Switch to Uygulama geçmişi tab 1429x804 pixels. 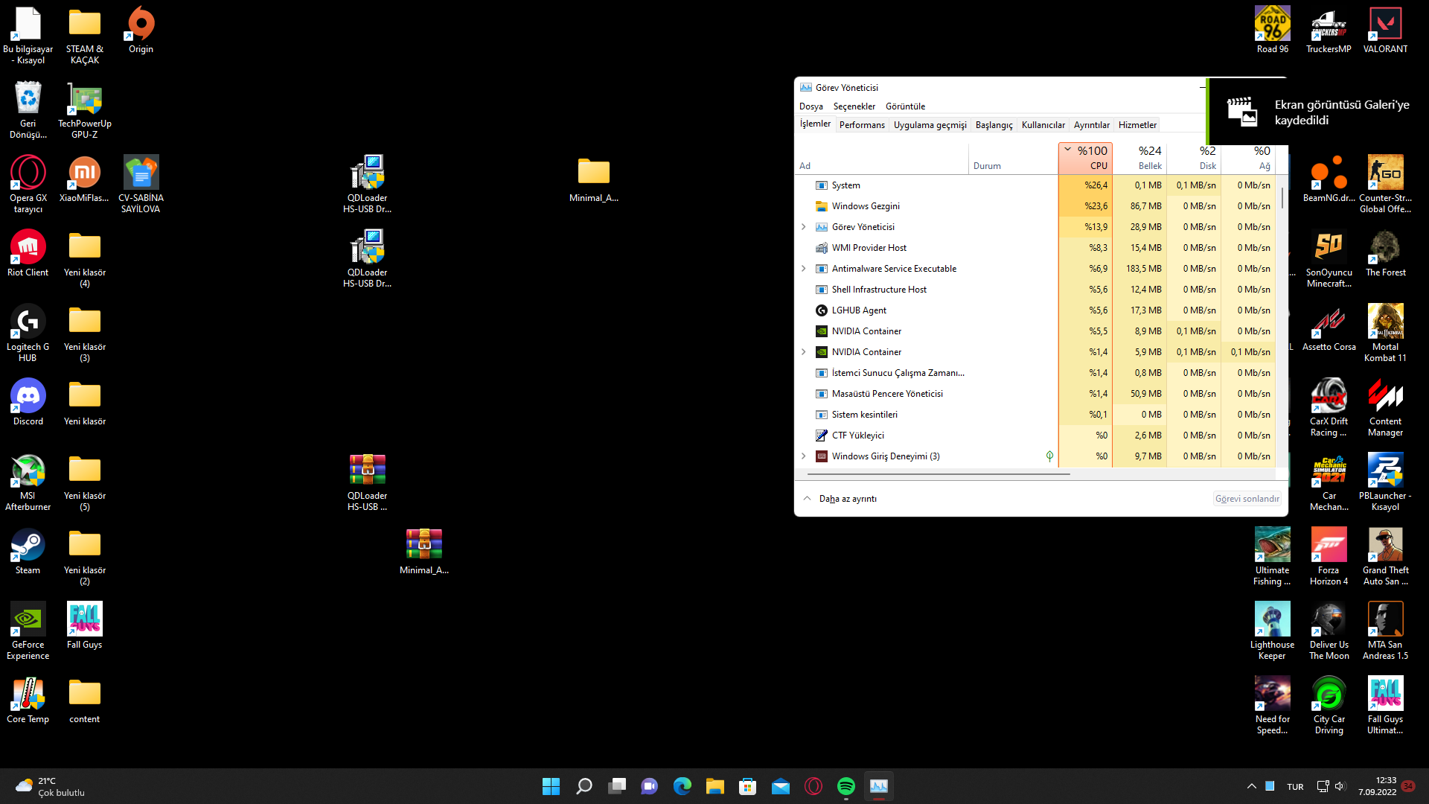(930, 125)
